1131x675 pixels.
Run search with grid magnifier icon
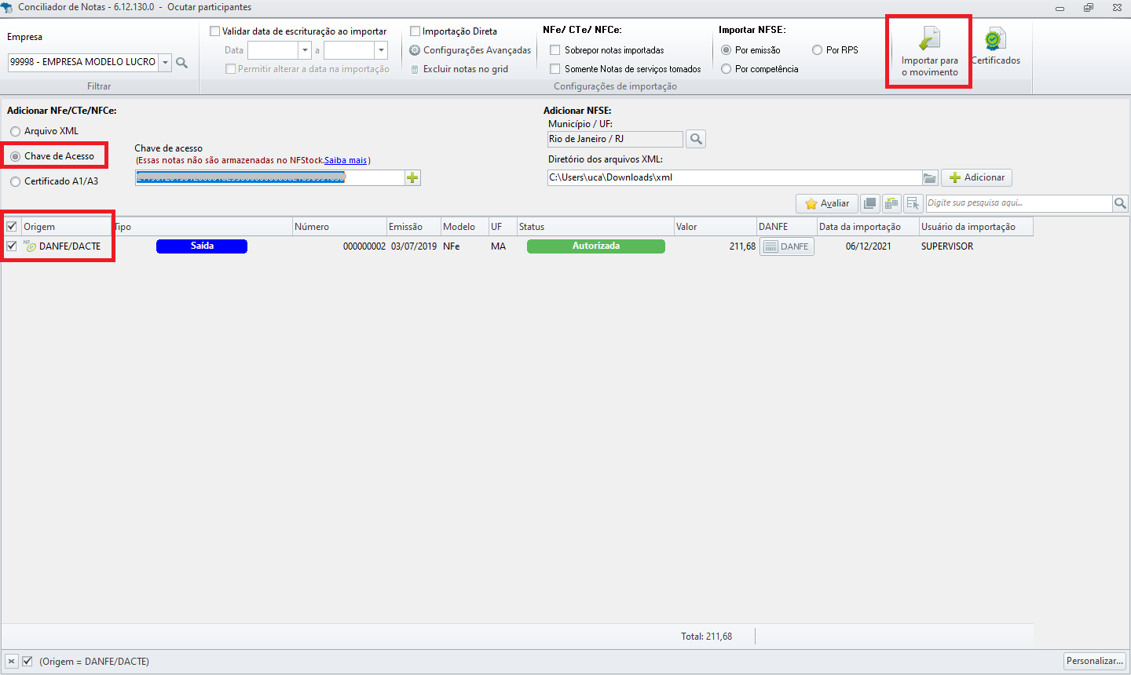(1120, 203)
